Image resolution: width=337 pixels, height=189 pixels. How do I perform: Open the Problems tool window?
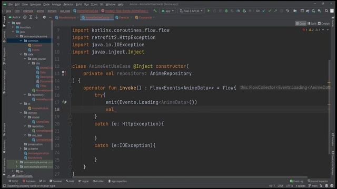coord(29,181)
